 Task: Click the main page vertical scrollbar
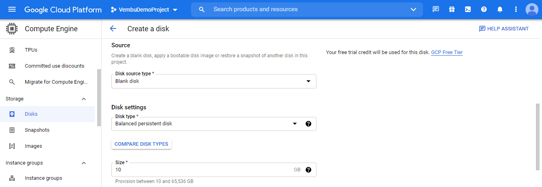(538, 137)
